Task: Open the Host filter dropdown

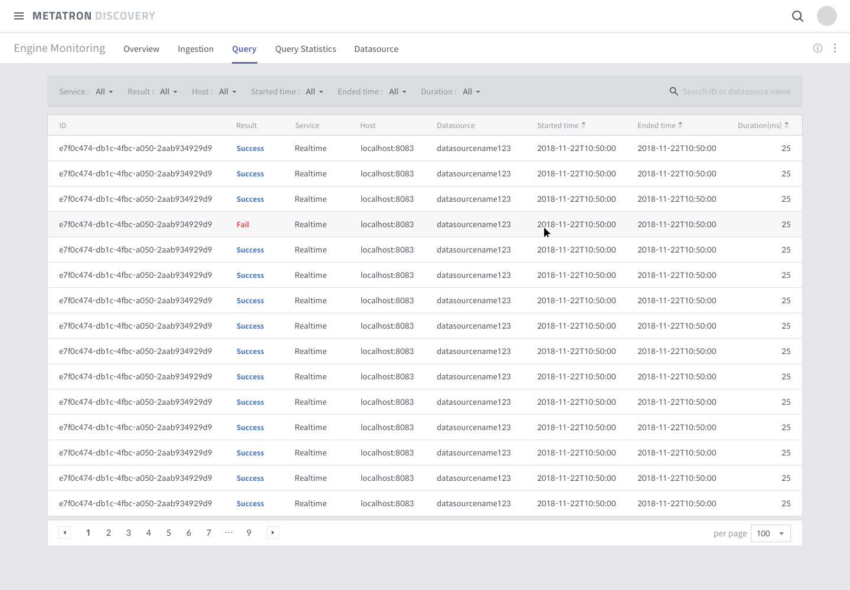Action: 228,92
